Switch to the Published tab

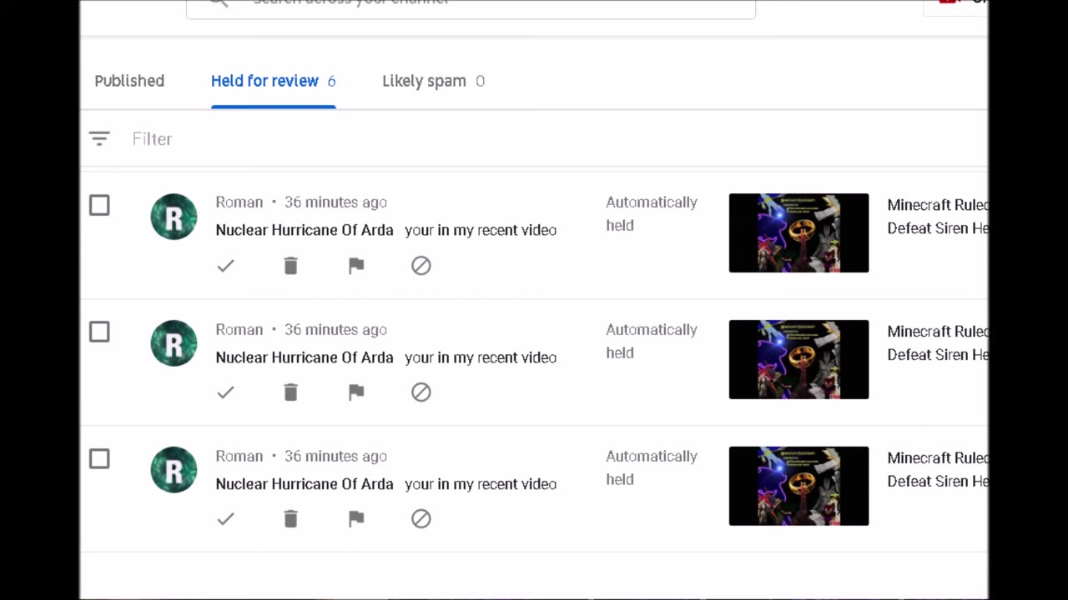pos(129,81)
